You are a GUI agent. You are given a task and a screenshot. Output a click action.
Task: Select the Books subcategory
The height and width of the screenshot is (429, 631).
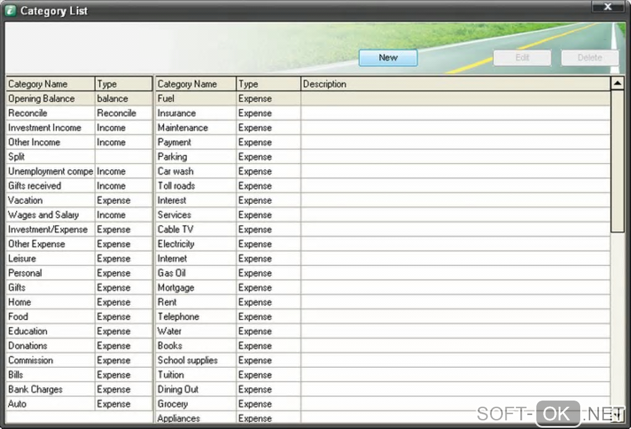click(x=383, y=346)
